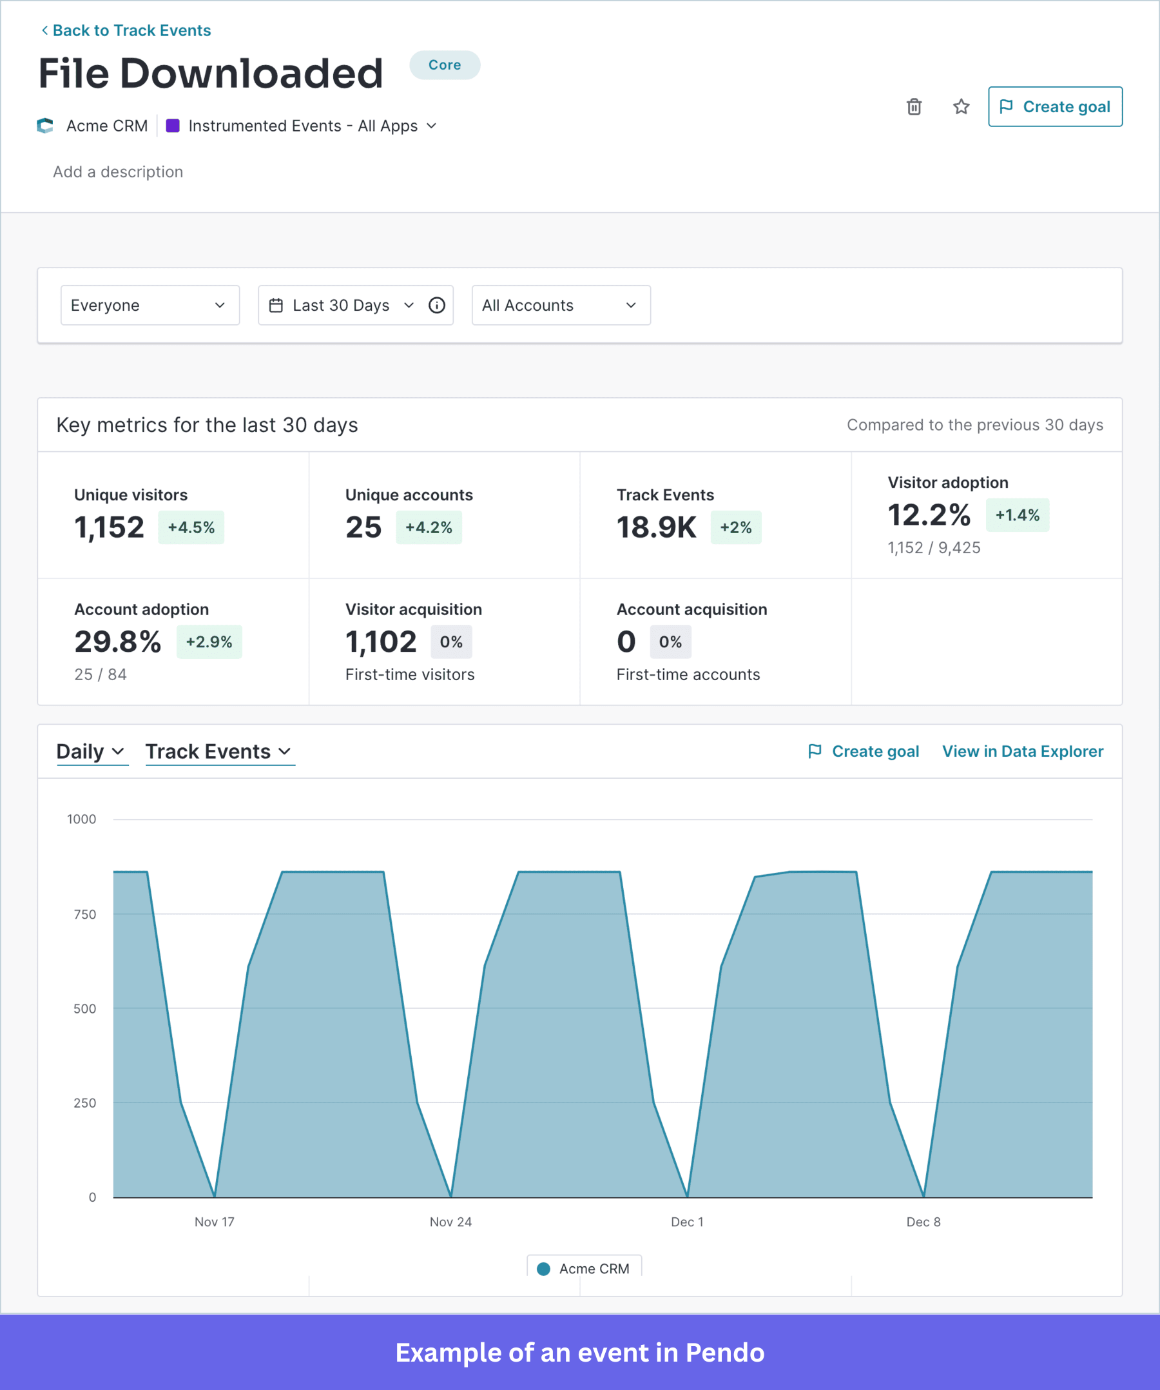
Task: Favorite the event with the star icon
Action: pos(961,106)
